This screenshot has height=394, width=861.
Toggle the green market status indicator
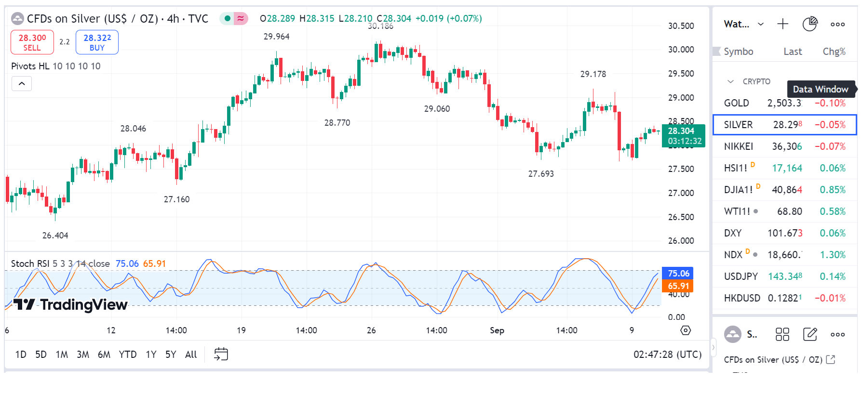(228, 19)
